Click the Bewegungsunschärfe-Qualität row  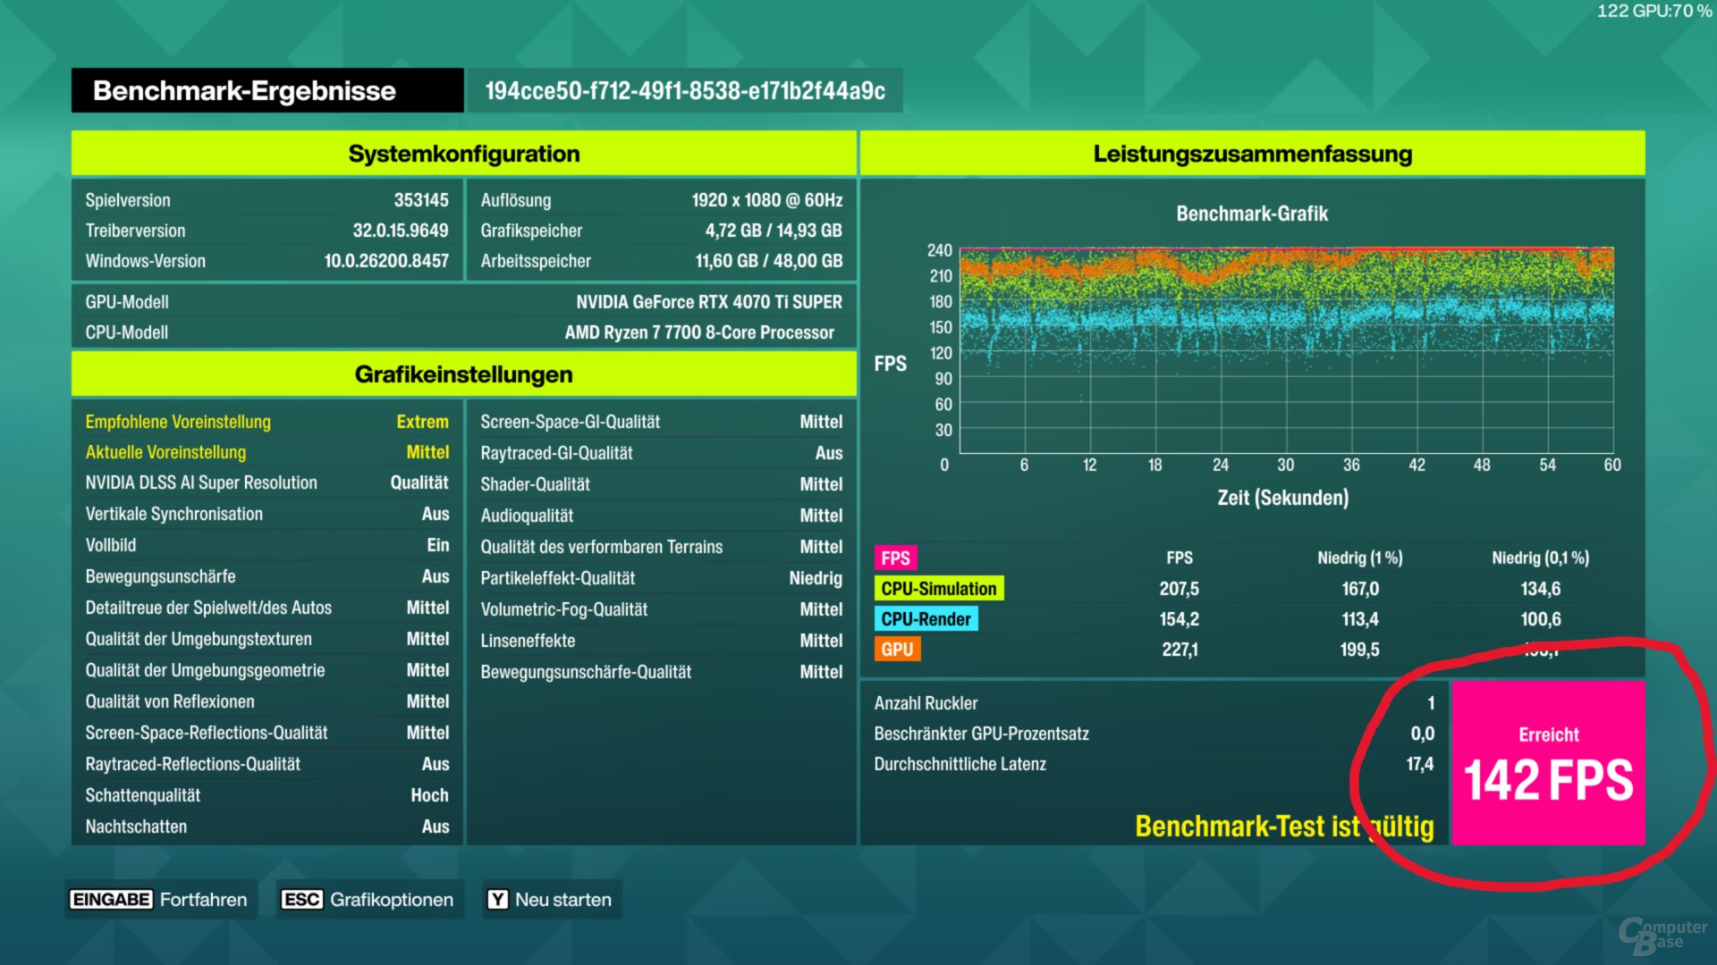click(661, 672)
